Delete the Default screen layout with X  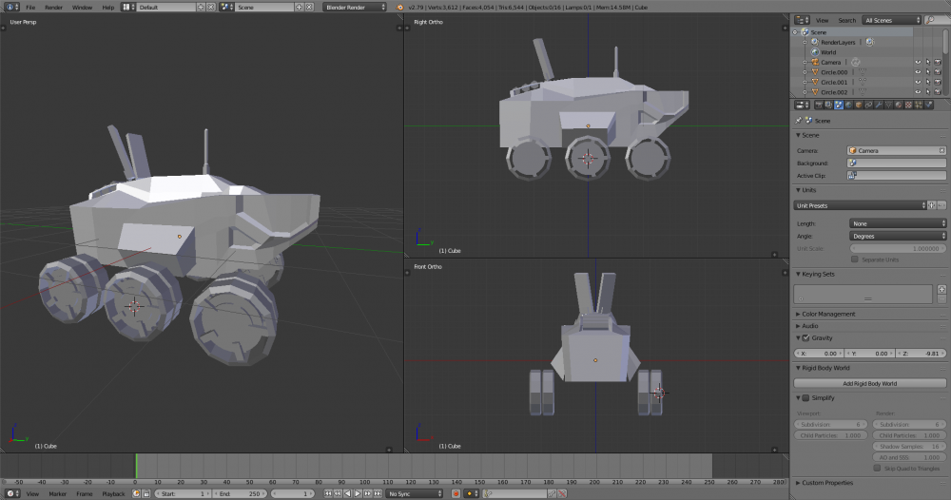pyautogui.click(x=210, y=8)
